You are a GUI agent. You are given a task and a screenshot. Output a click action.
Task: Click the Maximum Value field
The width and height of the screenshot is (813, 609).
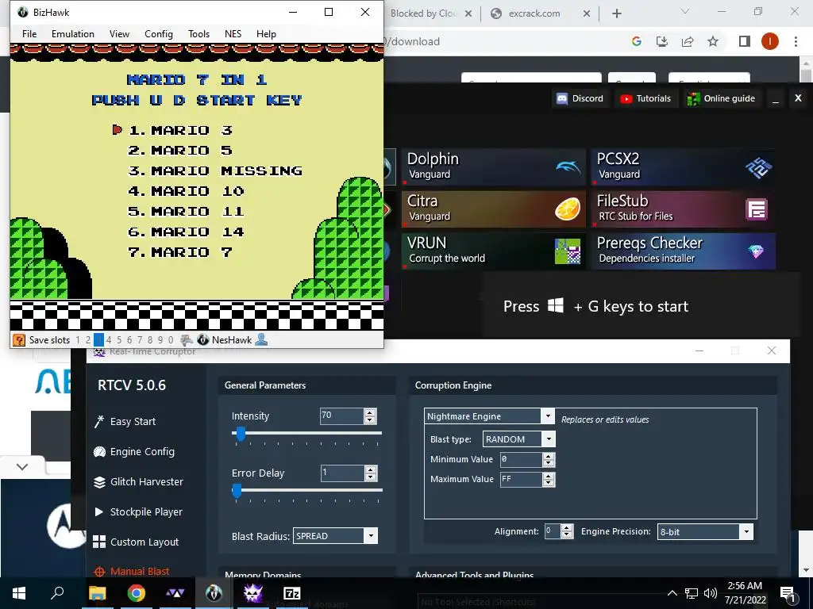click(x=521, y=480)
